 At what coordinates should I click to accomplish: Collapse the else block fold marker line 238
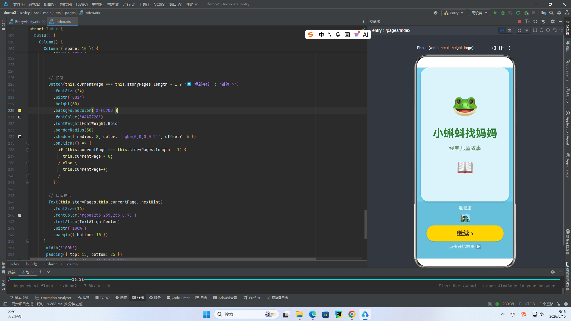tap(28, 163)
